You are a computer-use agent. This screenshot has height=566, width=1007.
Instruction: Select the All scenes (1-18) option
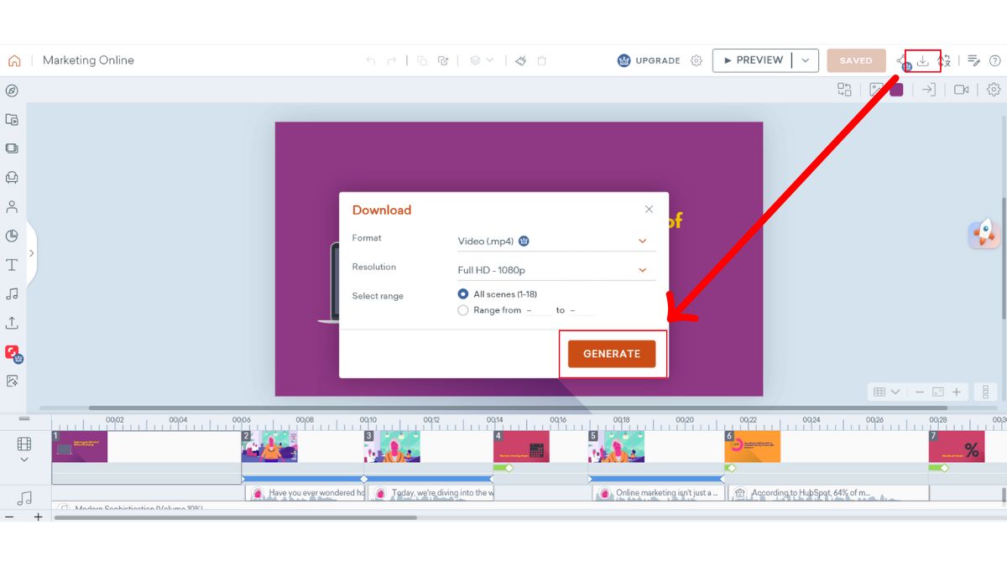click(x=463, y=294)
